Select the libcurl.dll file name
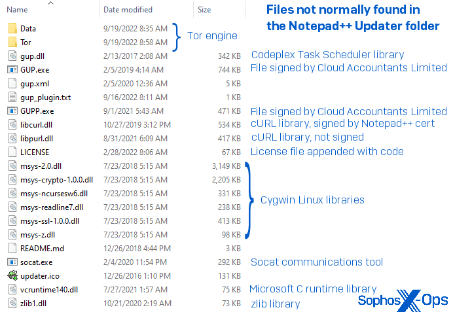Screen dimensions: 453x316 36,125
